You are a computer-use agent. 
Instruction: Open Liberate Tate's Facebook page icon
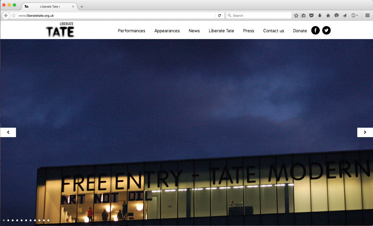tap(315, 30)
